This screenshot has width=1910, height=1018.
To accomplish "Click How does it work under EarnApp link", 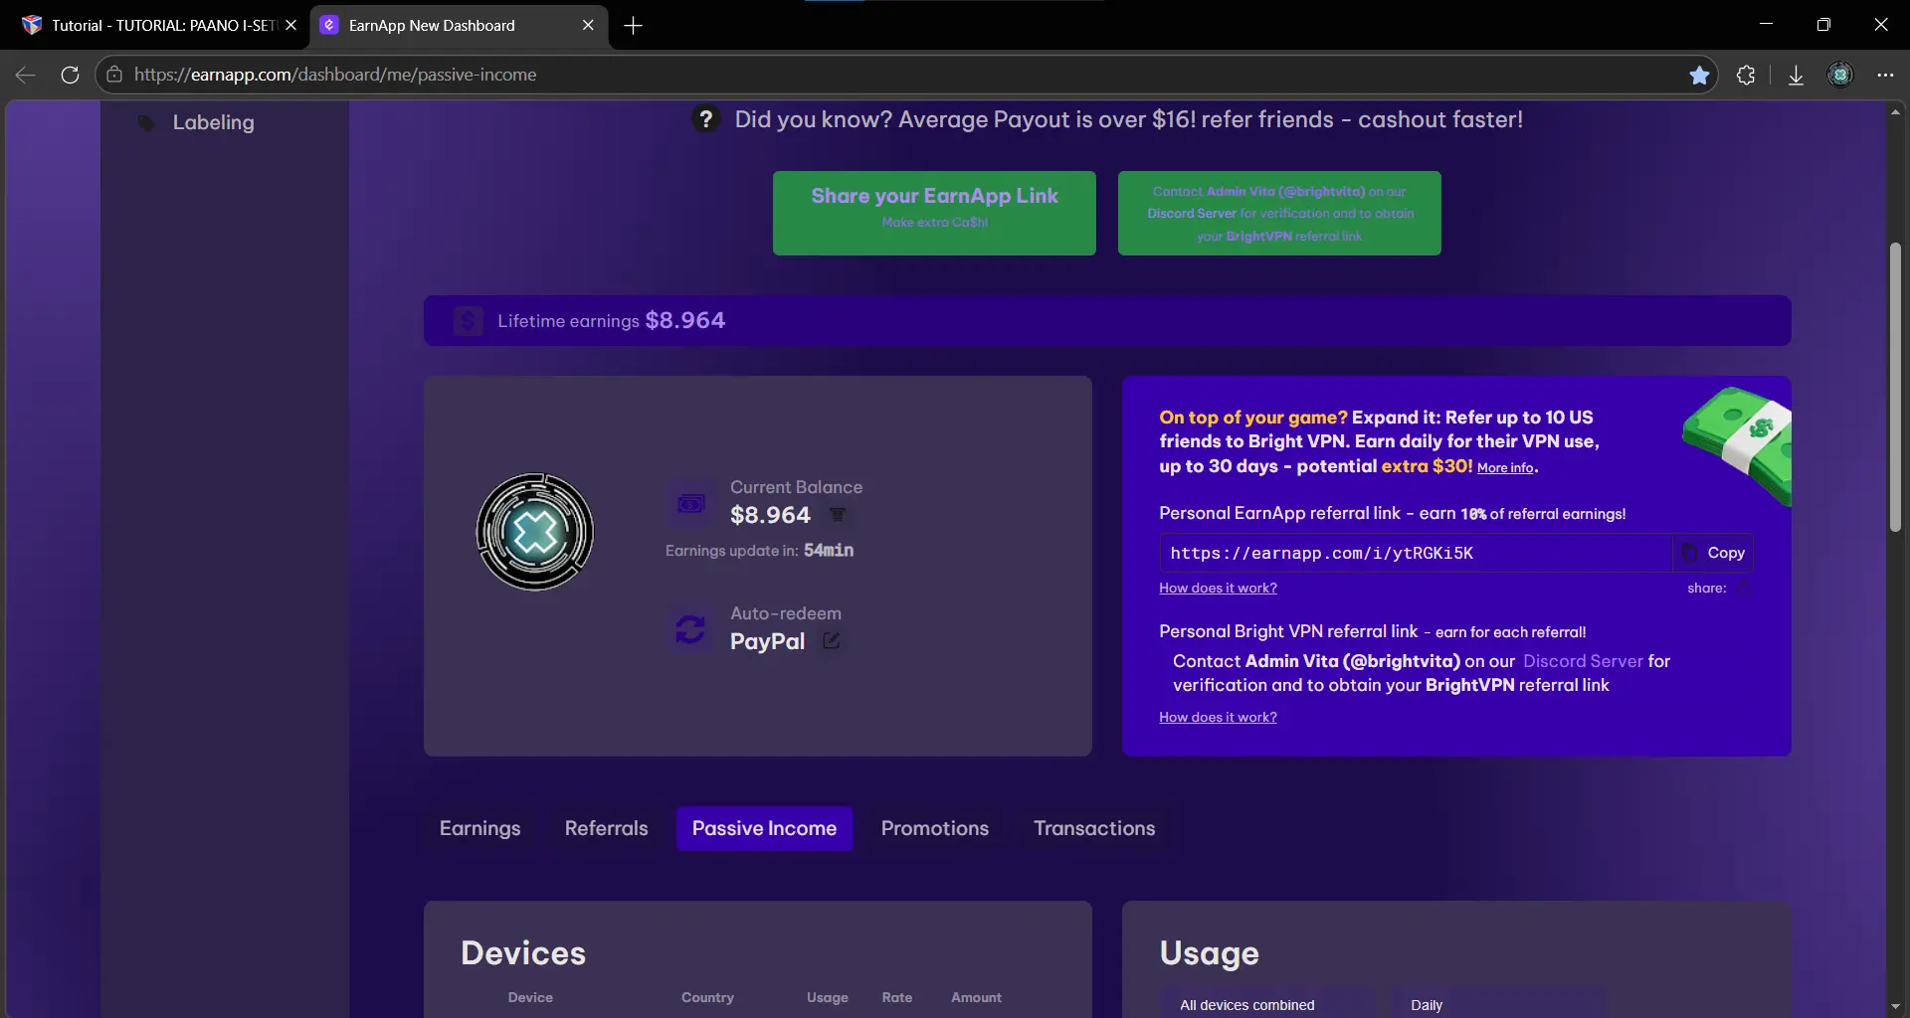I will click(1218, 589).
